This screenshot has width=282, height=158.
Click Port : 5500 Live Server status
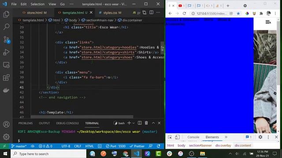(x=115, y=146)
